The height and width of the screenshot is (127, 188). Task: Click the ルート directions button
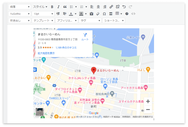point(85,37)
